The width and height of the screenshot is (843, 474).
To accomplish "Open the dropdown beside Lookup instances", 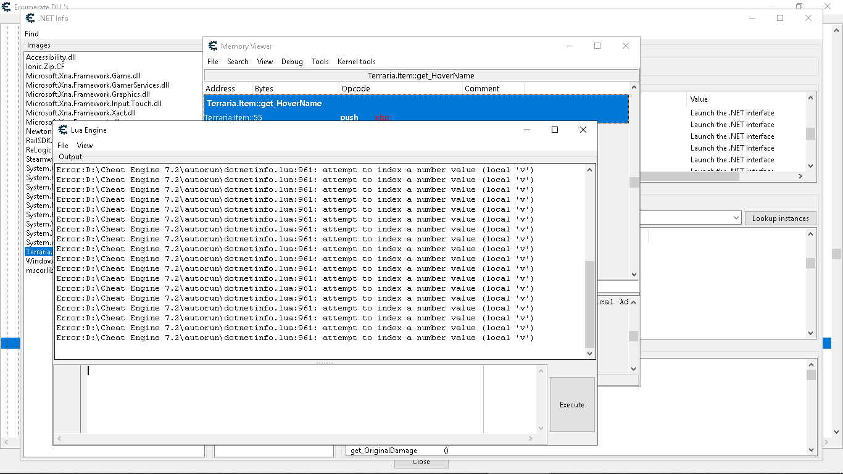I will coord(736,218).
